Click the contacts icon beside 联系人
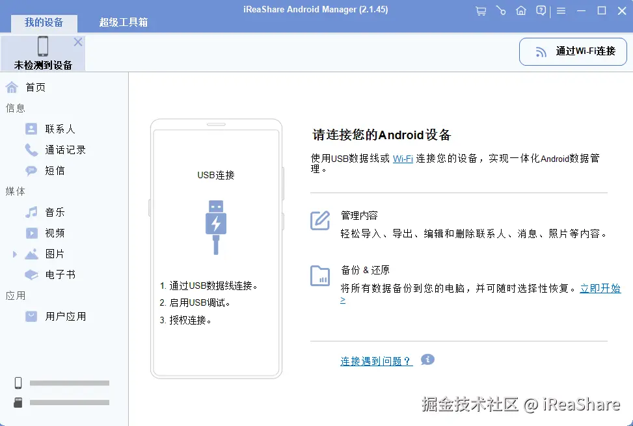 (31, 129)
